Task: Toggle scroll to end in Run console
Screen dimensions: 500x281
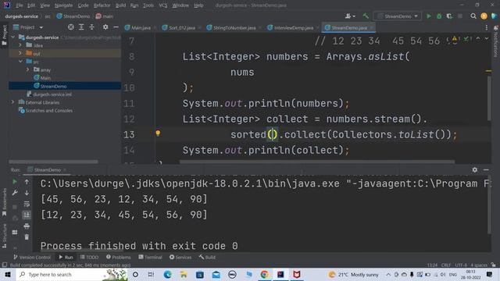Action: 27,215
